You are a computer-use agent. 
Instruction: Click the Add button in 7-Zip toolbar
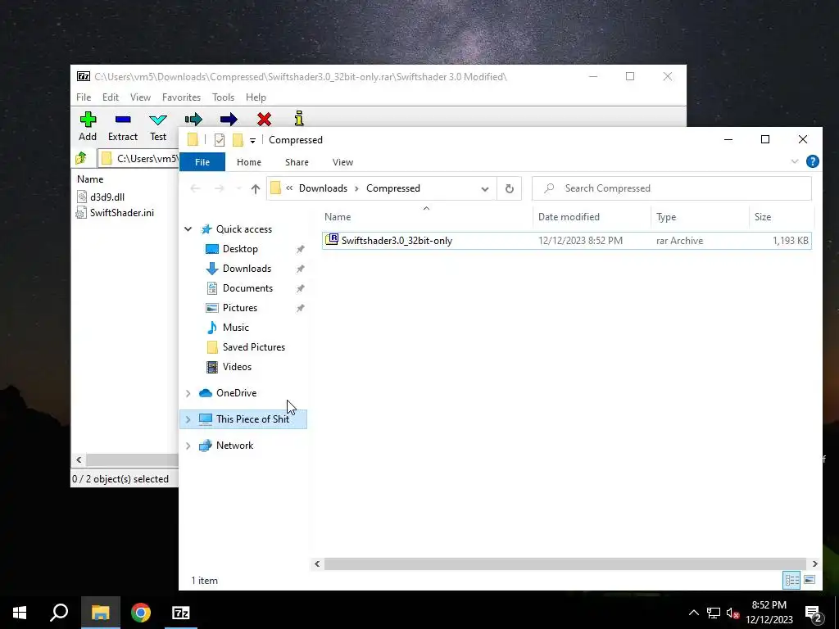[x=88, y=126]
